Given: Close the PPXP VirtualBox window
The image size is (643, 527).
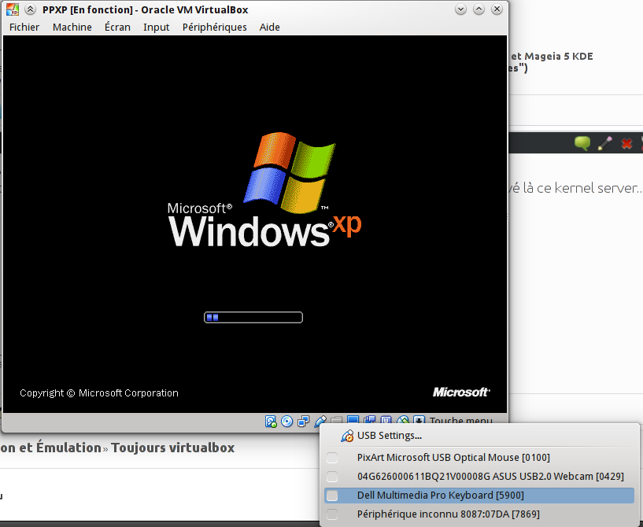Looking at the screenshot, I should pos(497,9).
